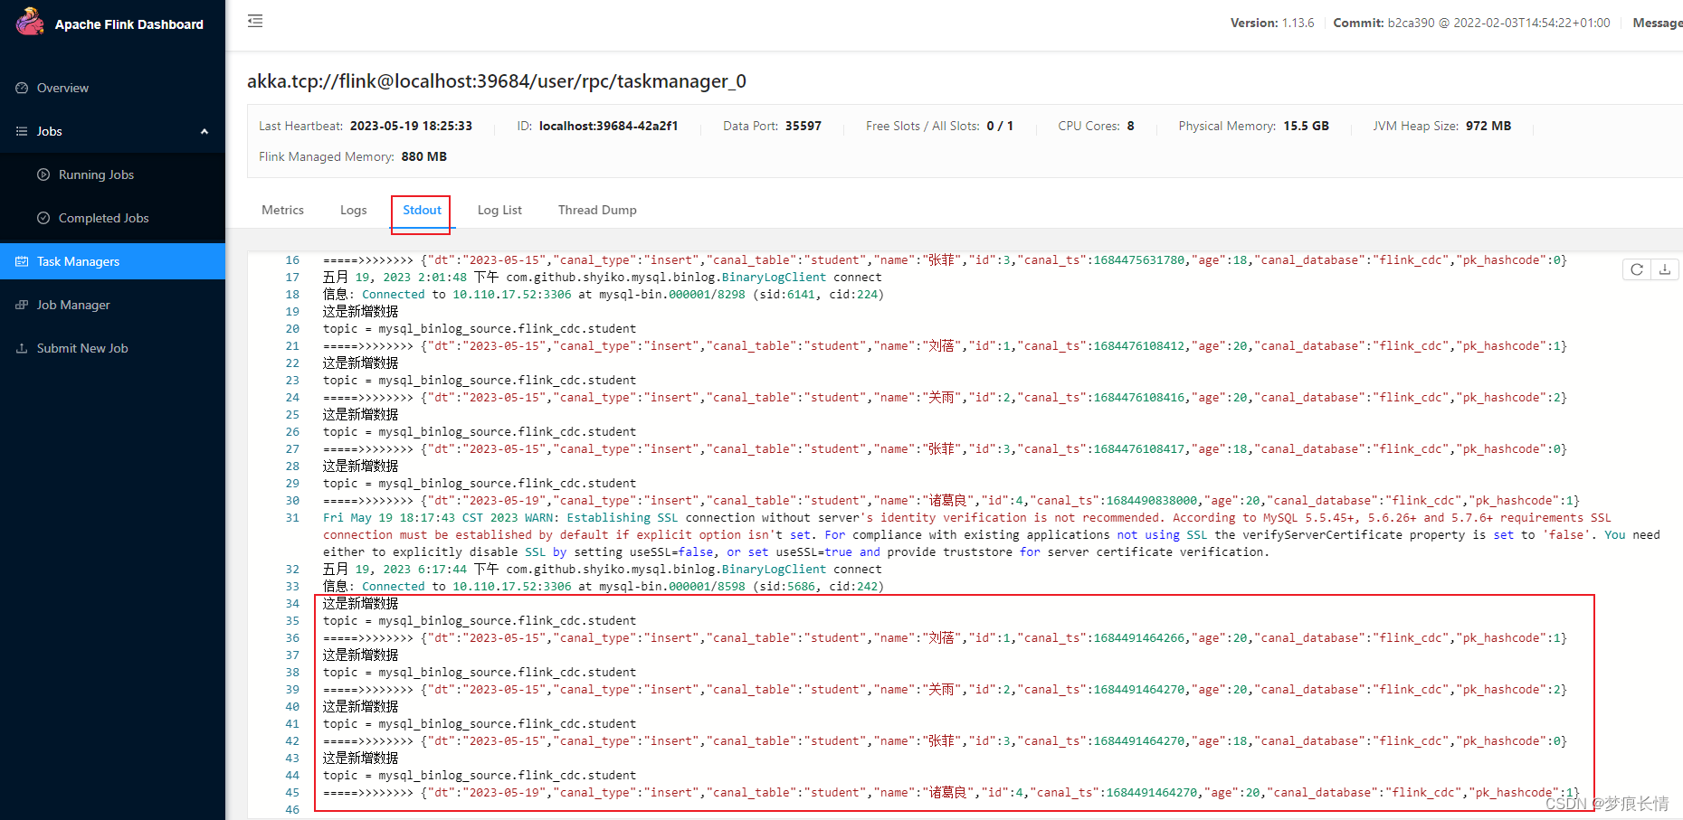Click the Overview dashboard icon
Viewport: 1683px width, 820px height.
click(22, 88)
